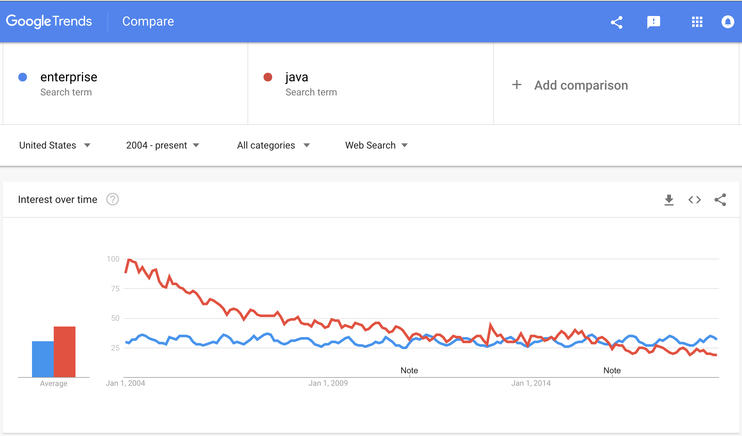Share the Interest over time chart
Screen dimensions: 742x436
720,200
